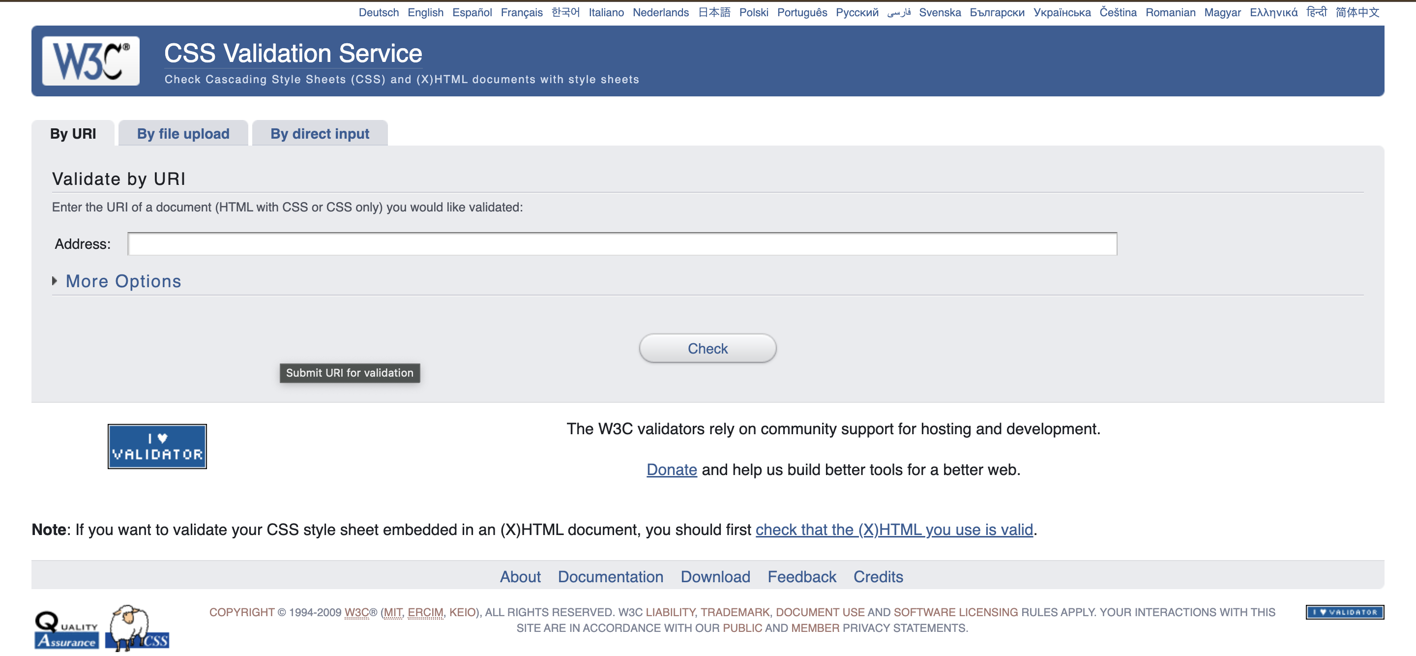Switch language to Nederlands
The height and width of the screenshot is (656, 1416).
pyautogui.click(x=661, y=12)
